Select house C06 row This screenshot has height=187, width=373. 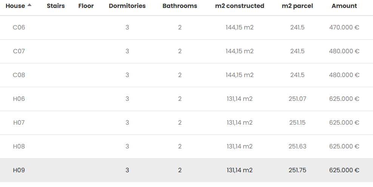pos(19,28)
